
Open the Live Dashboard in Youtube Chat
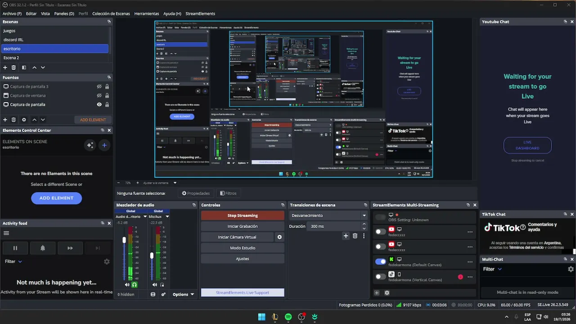tap(527, 145)
